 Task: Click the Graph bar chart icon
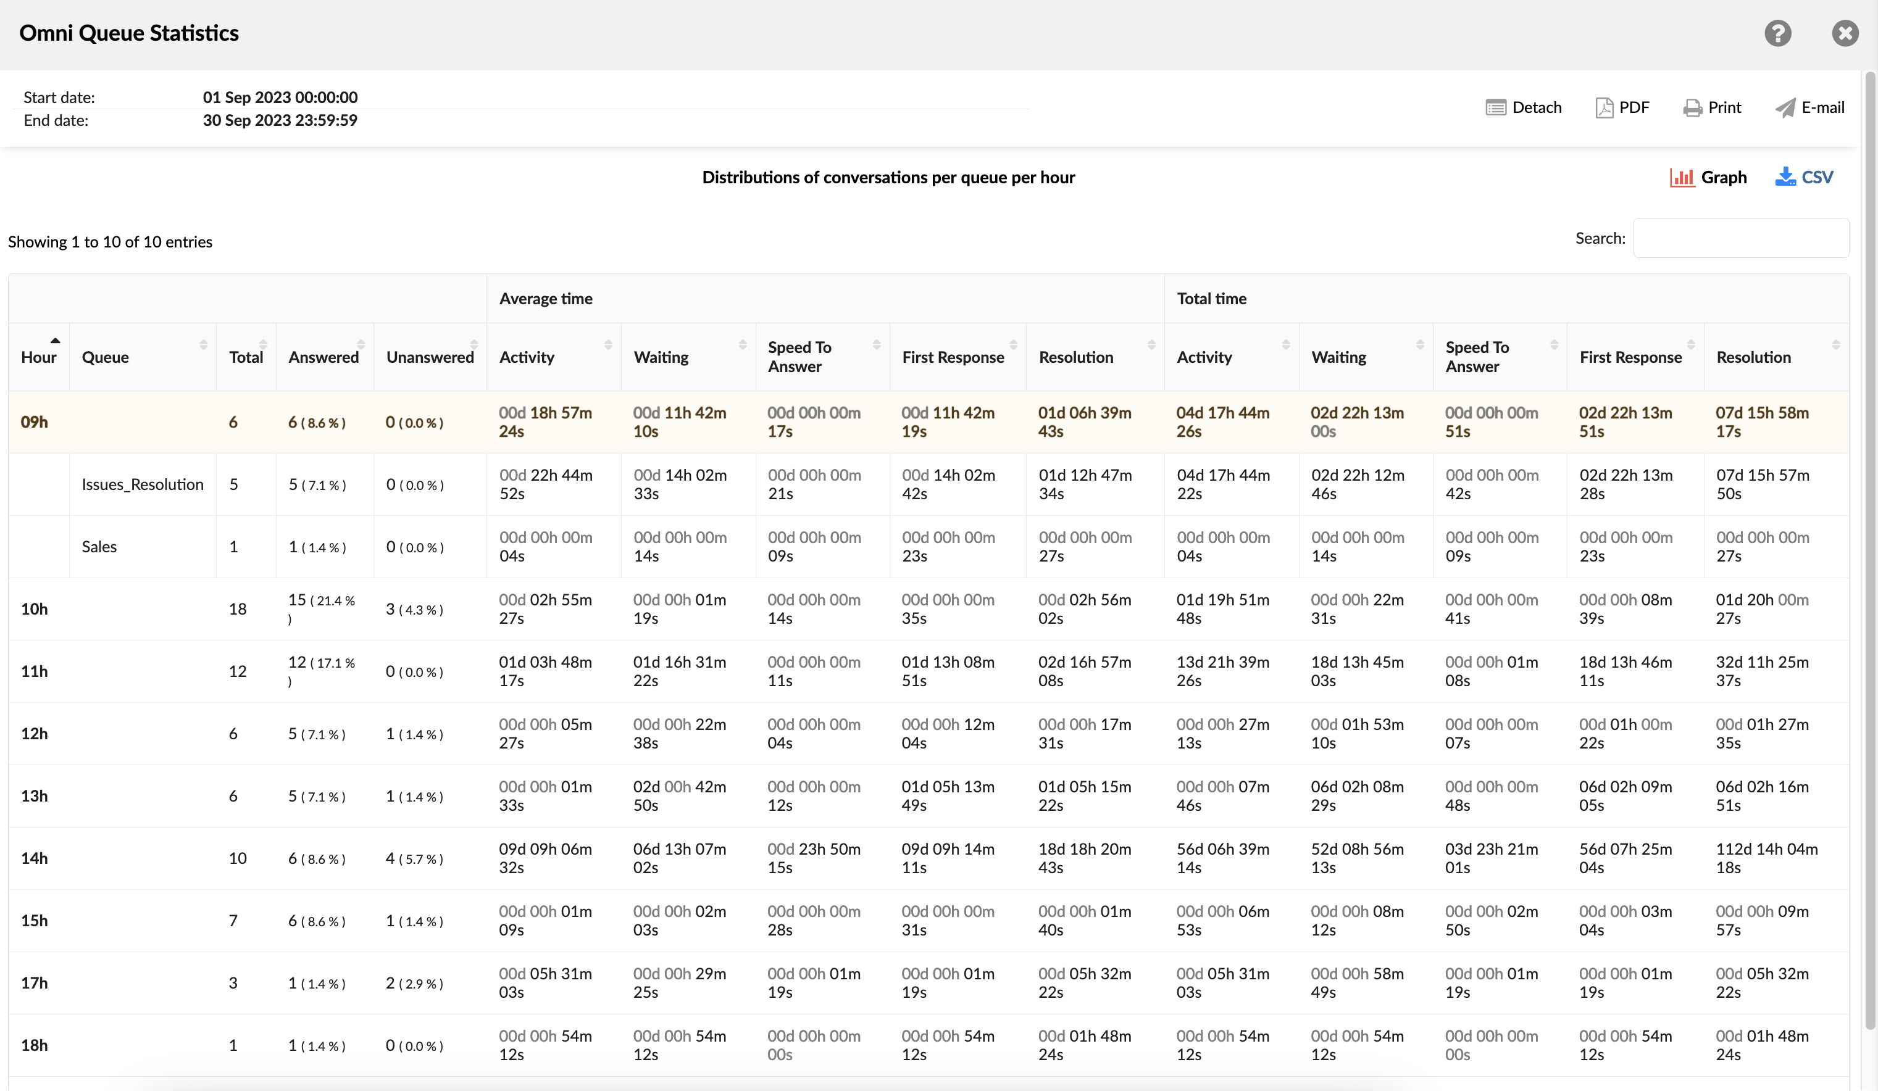(1682, 177)
